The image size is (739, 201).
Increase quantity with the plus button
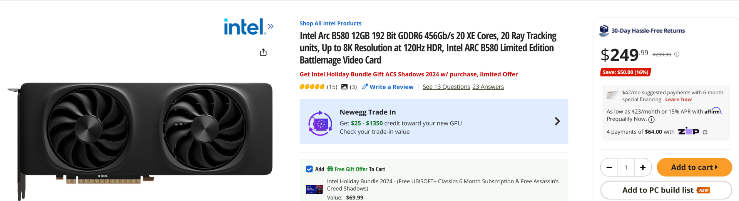pyautogui.click(x=643, y=167)
